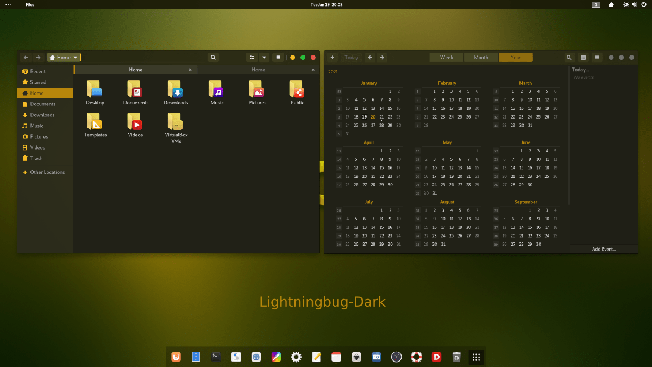Open the Firefox browser from the dock
Viewport: 652px width, 367px height.
[x=176, y=357]
